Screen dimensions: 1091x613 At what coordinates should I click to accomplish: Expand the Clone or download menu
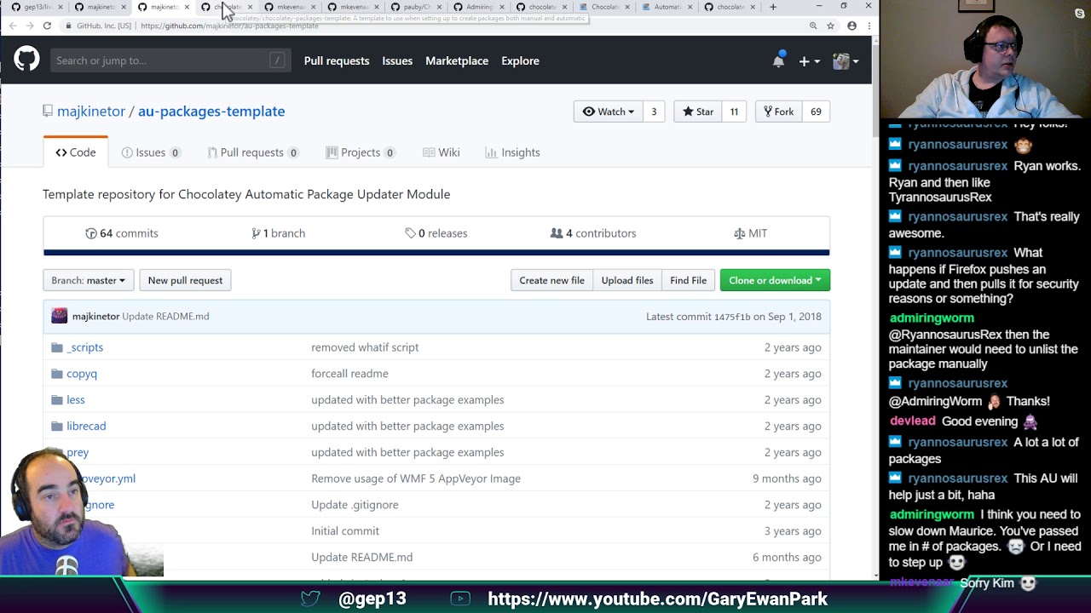[774, 280]
